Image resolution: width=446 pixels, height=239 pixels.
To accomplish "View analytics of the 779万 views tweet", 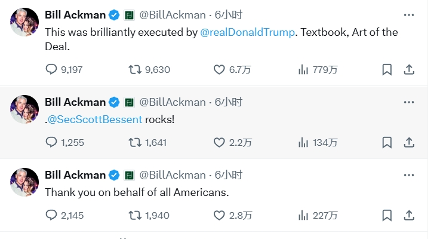I will point(303,69).
